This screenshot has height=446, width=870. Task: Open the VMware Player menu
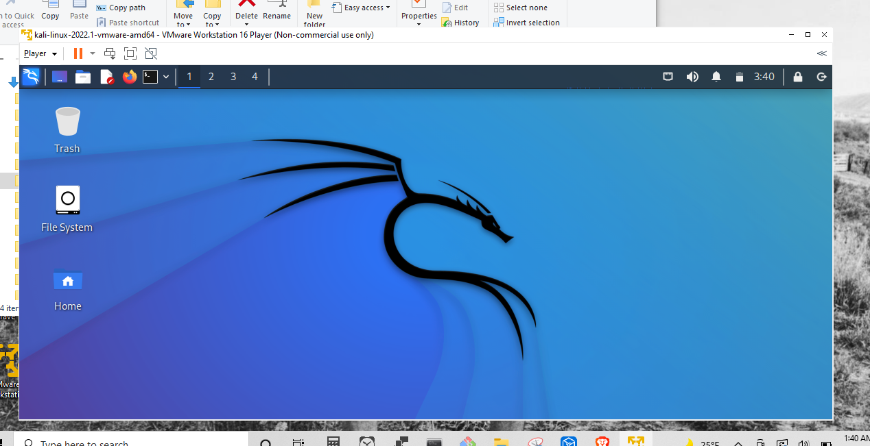point(40,53)
